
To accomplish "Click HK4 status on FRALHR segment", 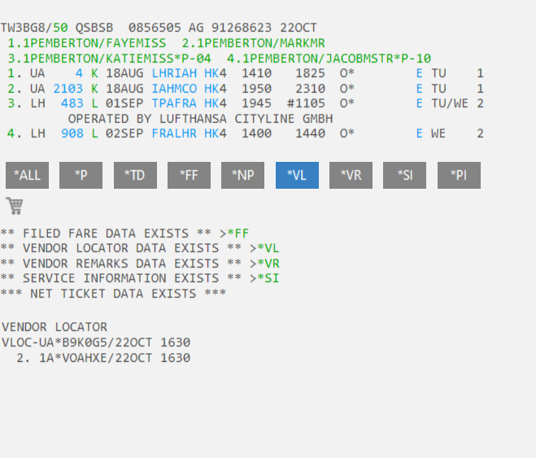I will 216,133.
